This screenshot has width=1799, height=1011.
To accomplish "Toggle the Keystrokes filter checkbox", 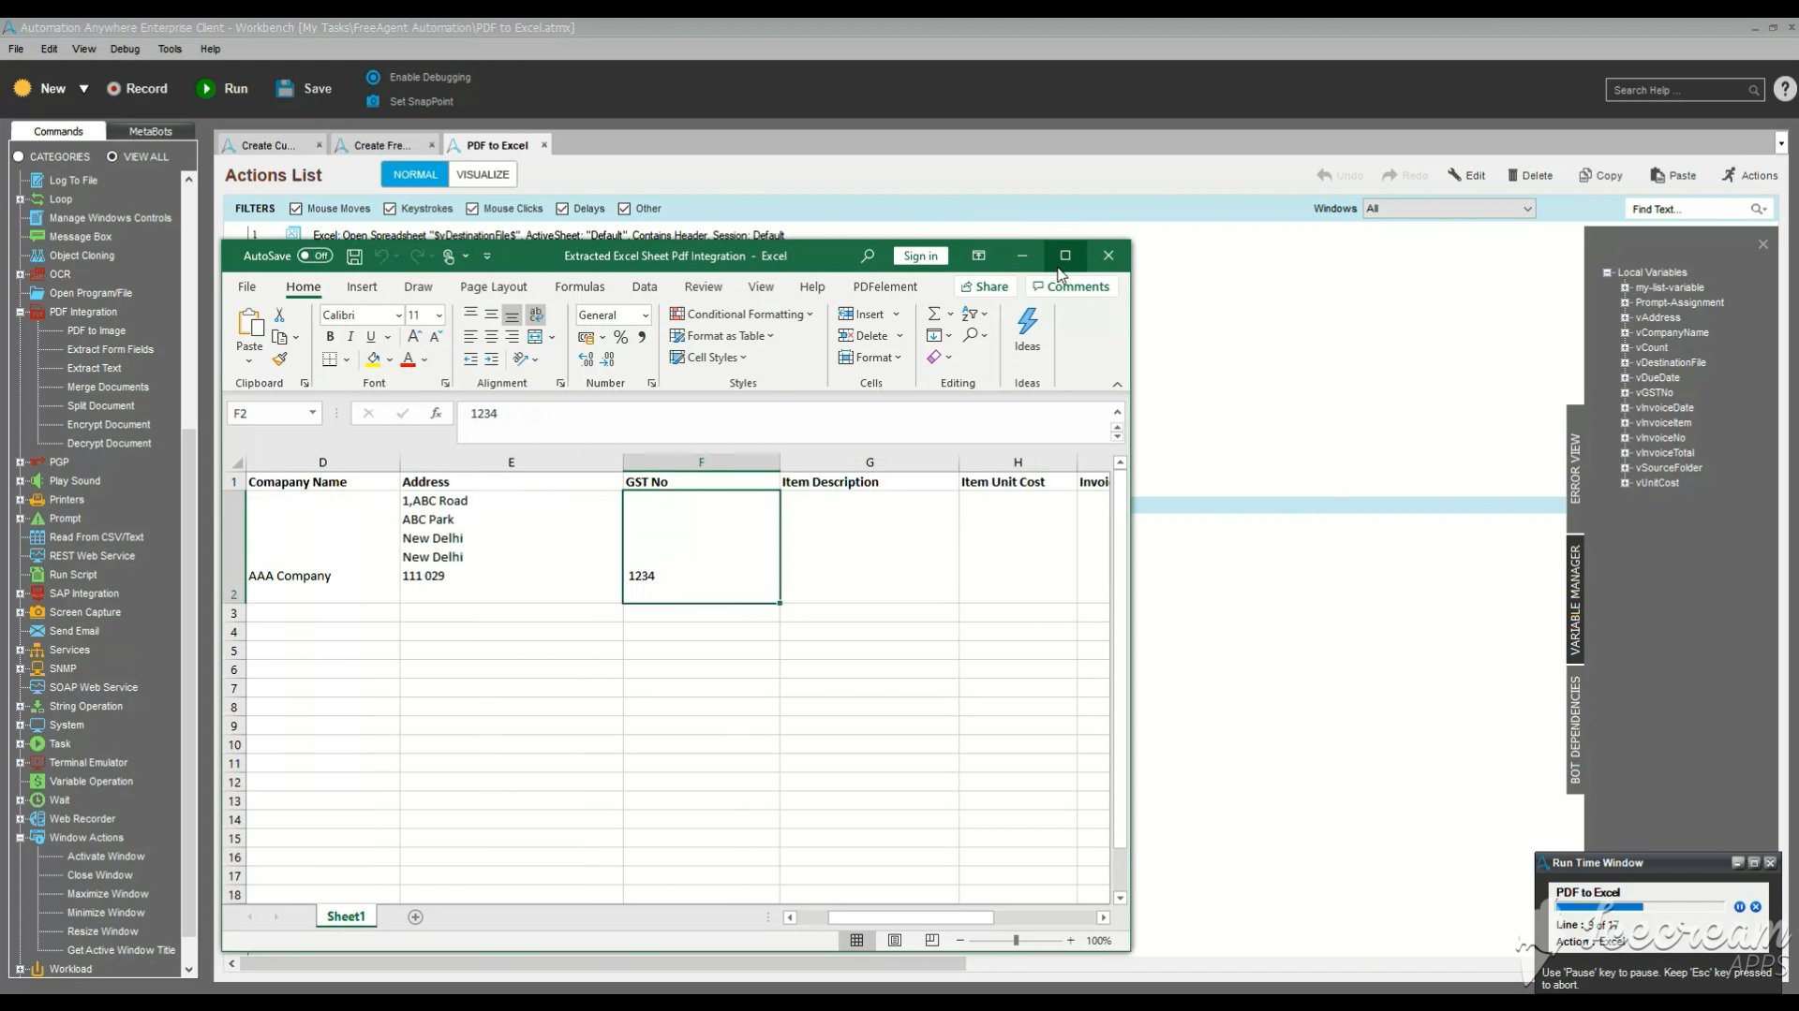I will click(x=390, y=209).
